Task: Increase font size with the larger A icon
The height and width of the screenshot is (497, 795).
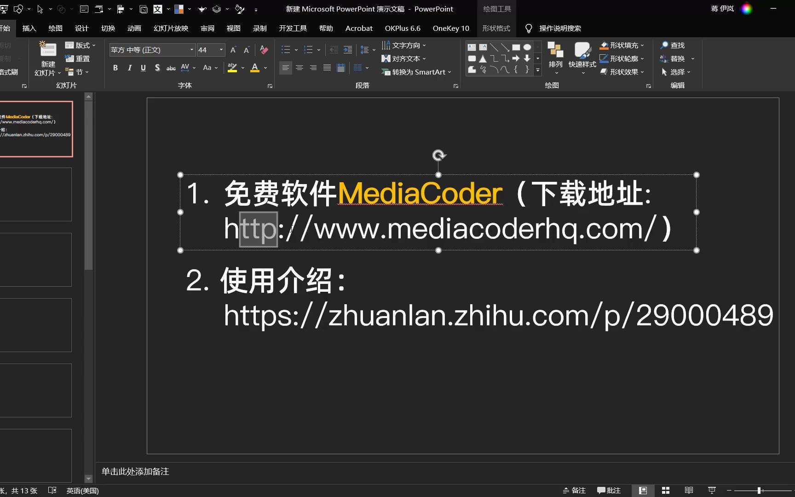Action: (233, 50)
